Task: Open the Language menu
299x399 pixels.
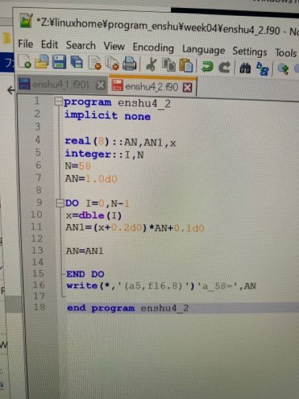Action: coord(203,49)
